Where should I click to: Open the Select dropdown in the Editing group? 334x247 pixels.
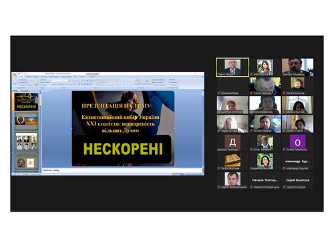tap(173, 85)
